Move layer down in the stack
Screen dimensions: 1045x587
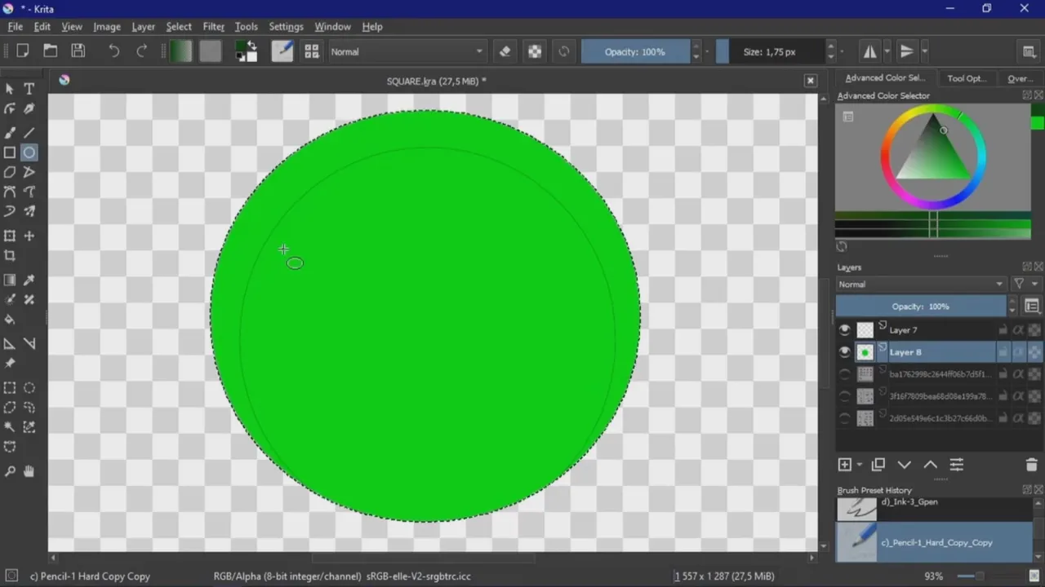click(x=905, y=465)
